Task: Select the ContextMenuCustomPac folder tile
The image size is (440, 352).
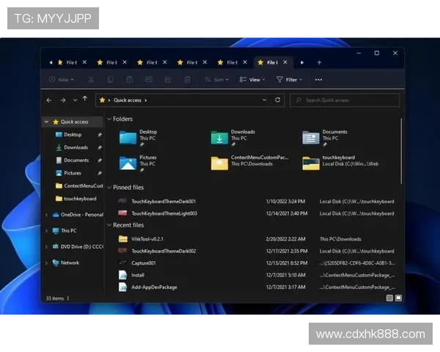Action: [x=249, y=163]
